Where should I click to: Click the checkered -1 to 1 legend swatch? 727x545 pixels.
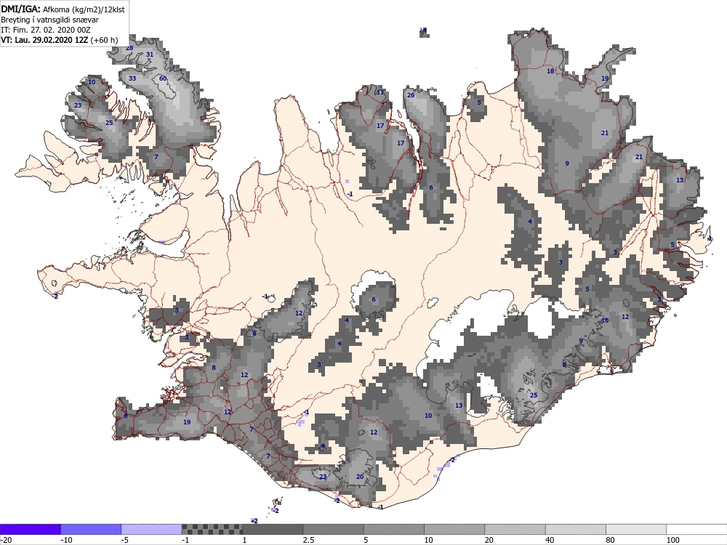[212, 530]
